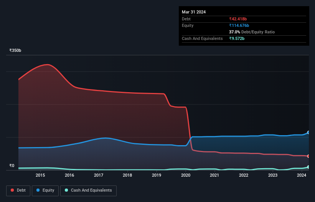This screenshot has height=202, width=315.
Task: Click the 2018 x-axis label
Action: coord(127,175)
